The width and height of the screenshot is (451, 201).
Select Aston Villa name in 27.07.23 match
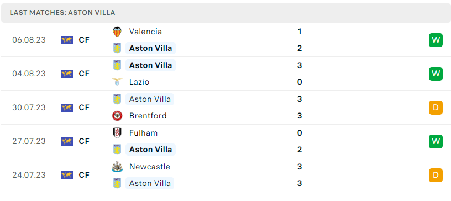point(150,150)
